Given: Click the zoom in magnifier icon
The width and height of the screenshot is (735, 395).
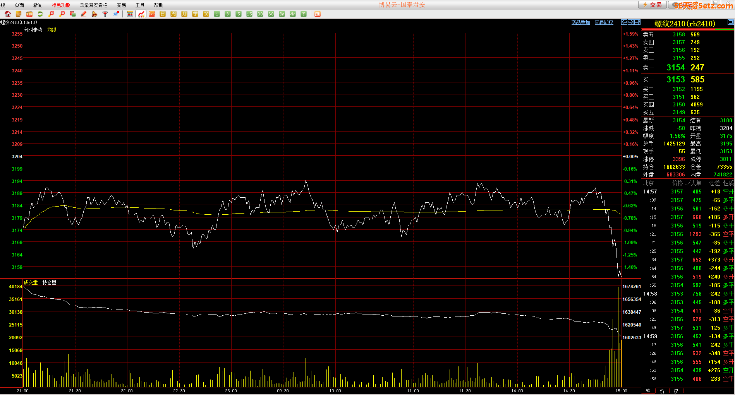Looking at the screenshot, I should coord(51,14).
